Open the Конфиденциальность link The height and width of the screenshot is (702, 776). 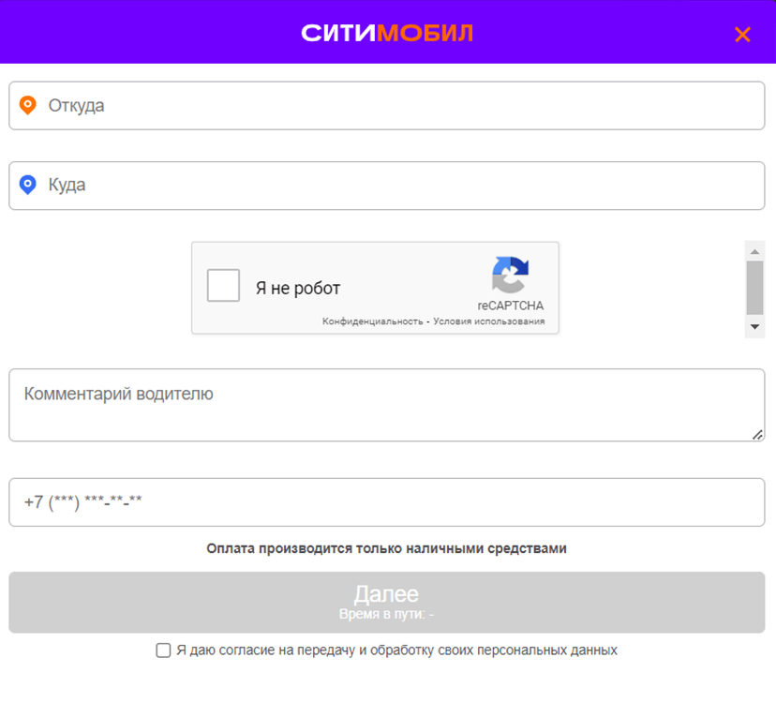372,321
